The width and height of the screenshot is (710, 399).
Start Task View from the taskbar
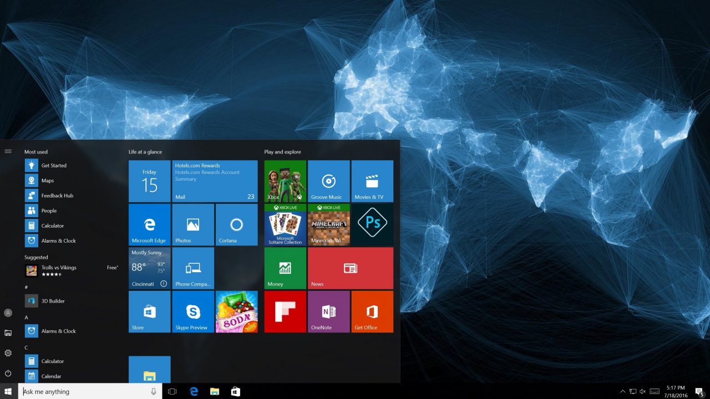[172, 391]
